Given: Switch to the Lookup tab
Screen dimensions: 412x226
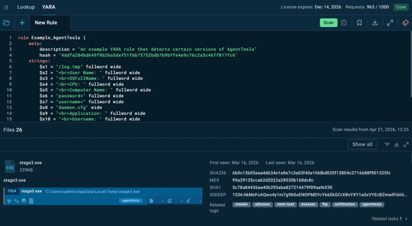Looking at the screenshot, I should (26, 7).
